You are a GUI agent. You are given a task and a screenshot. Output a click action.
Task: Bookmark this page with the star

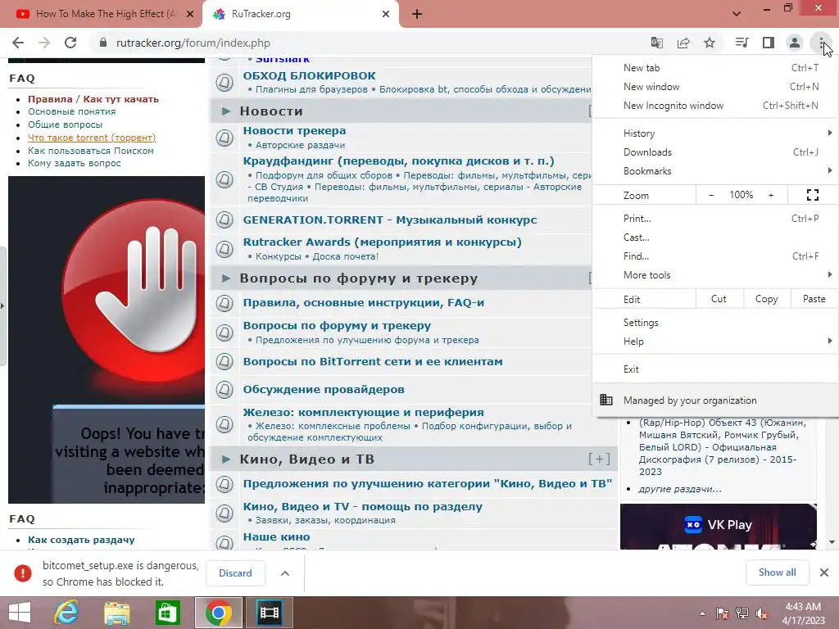click(710, 43)
